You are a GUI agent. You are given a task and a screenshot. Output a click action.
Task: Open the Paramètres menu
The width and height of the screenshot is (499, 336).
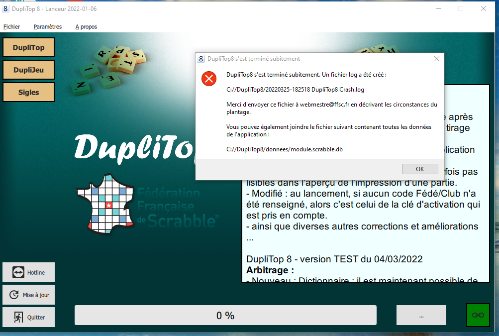(48, 27)
